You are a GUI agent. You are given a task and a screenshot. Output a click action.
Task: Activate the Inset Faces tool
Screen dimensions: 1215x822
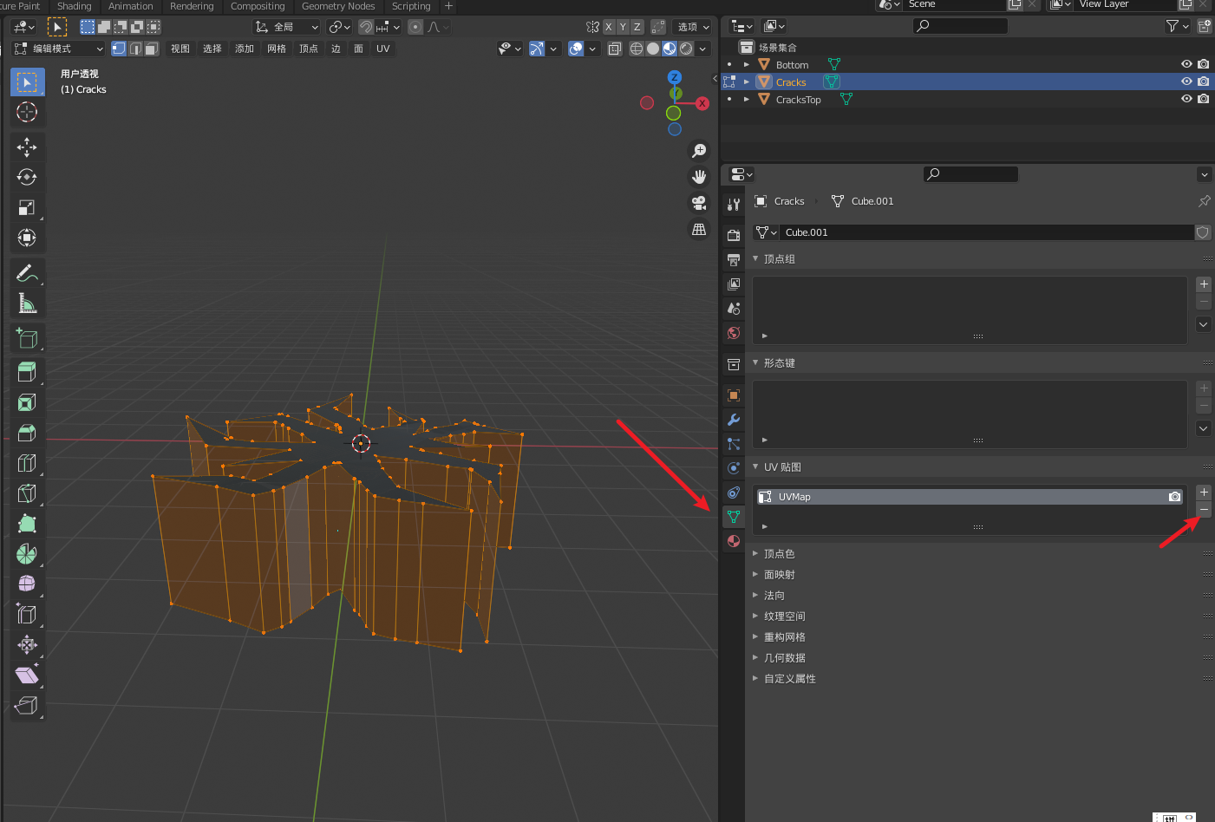(27, 403)
